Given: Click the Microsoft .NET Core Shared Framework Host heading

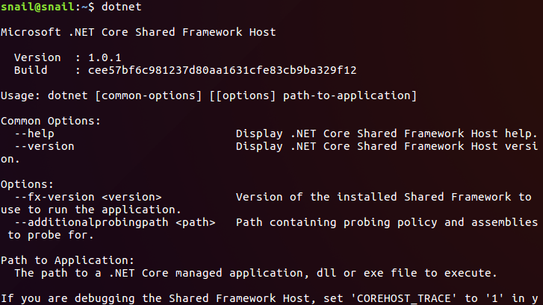Looking at the screenshot, I should [x=138, y=32].
